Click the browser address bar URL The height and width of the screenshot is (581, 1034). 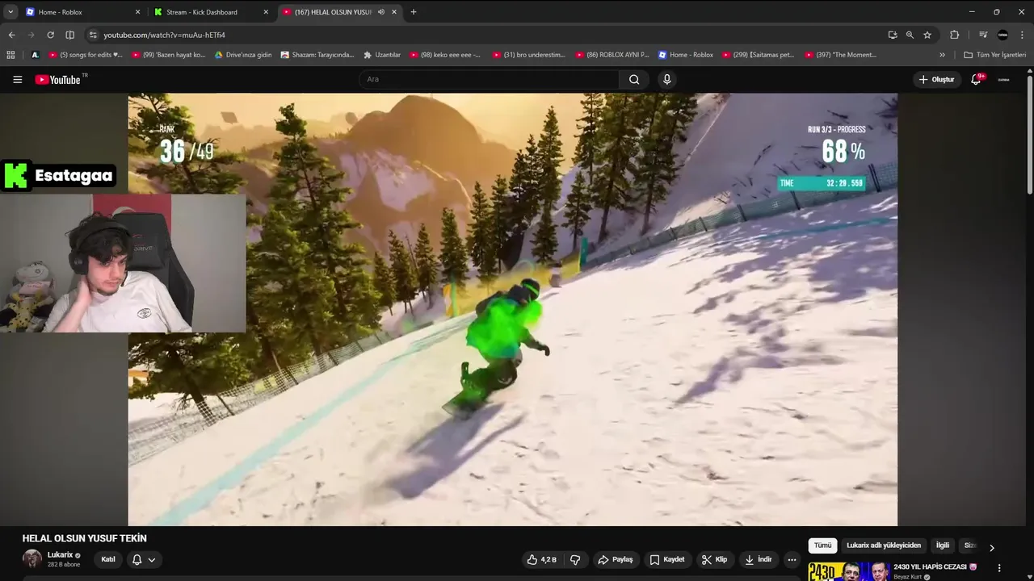pyautogui.click(x=164, y=35)
